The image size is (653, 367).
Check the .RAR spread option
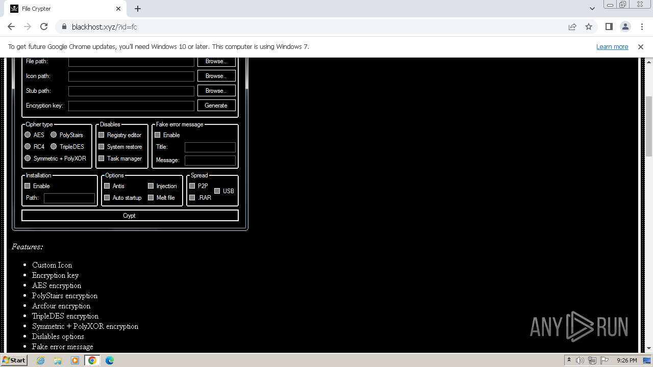click(192, 198)
